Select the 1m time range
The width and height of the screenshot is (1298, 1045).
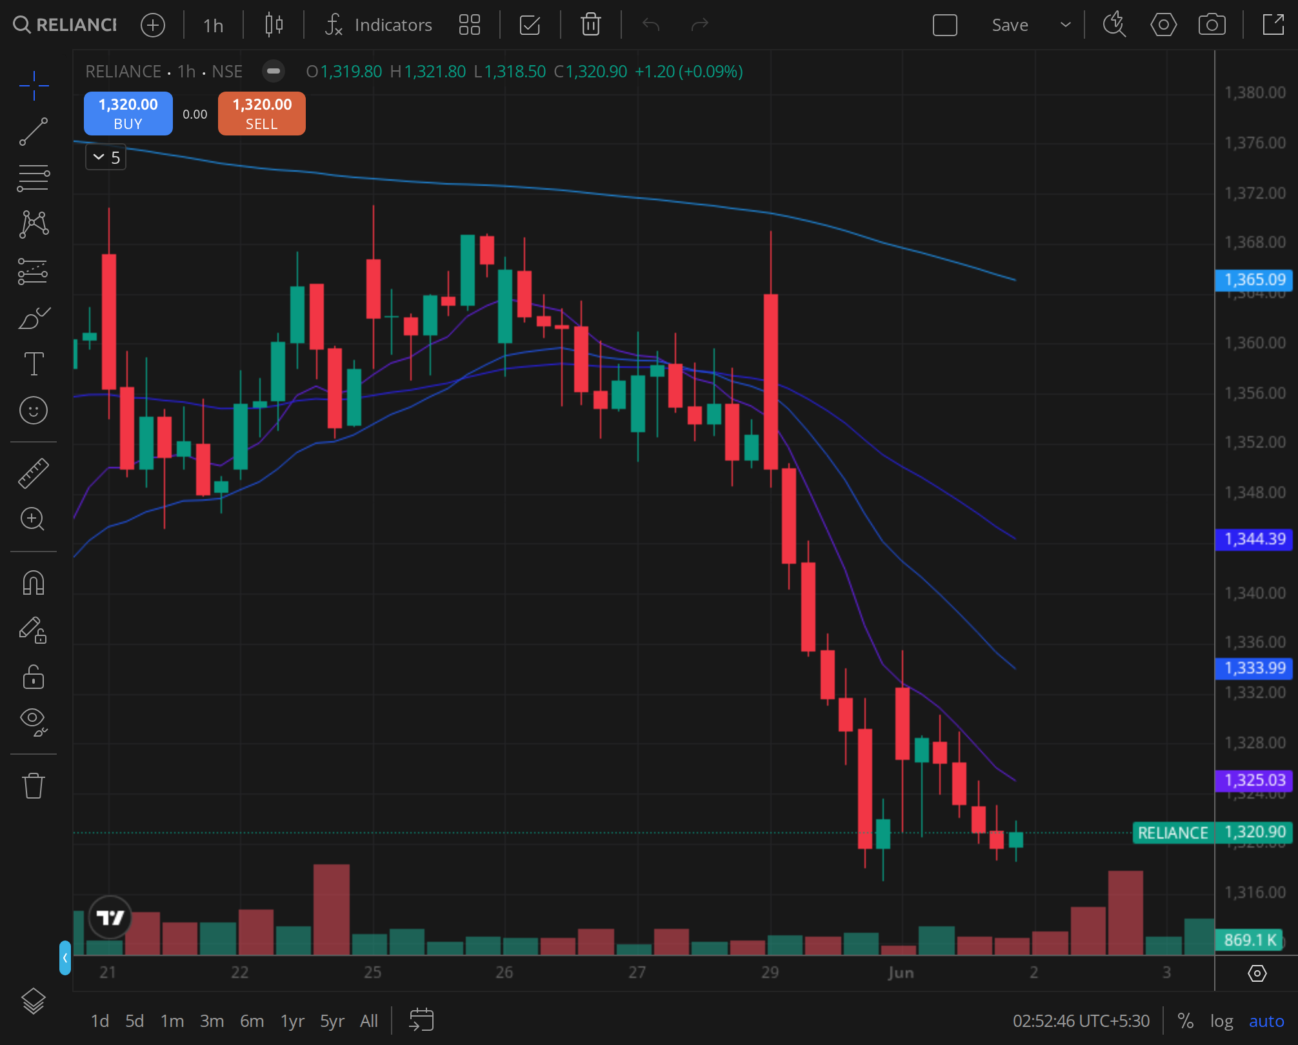172,1021
